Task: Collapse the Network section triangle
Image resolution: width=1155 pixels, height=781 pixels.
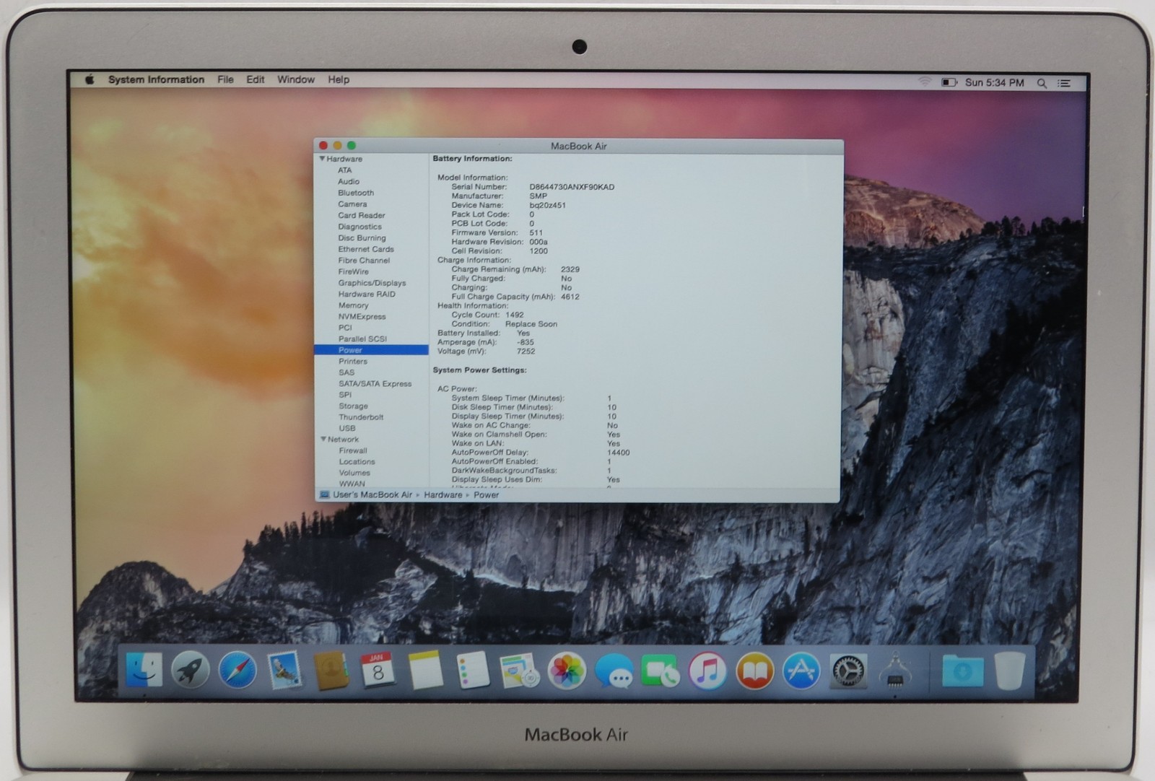Action: [x=323, y=439]
